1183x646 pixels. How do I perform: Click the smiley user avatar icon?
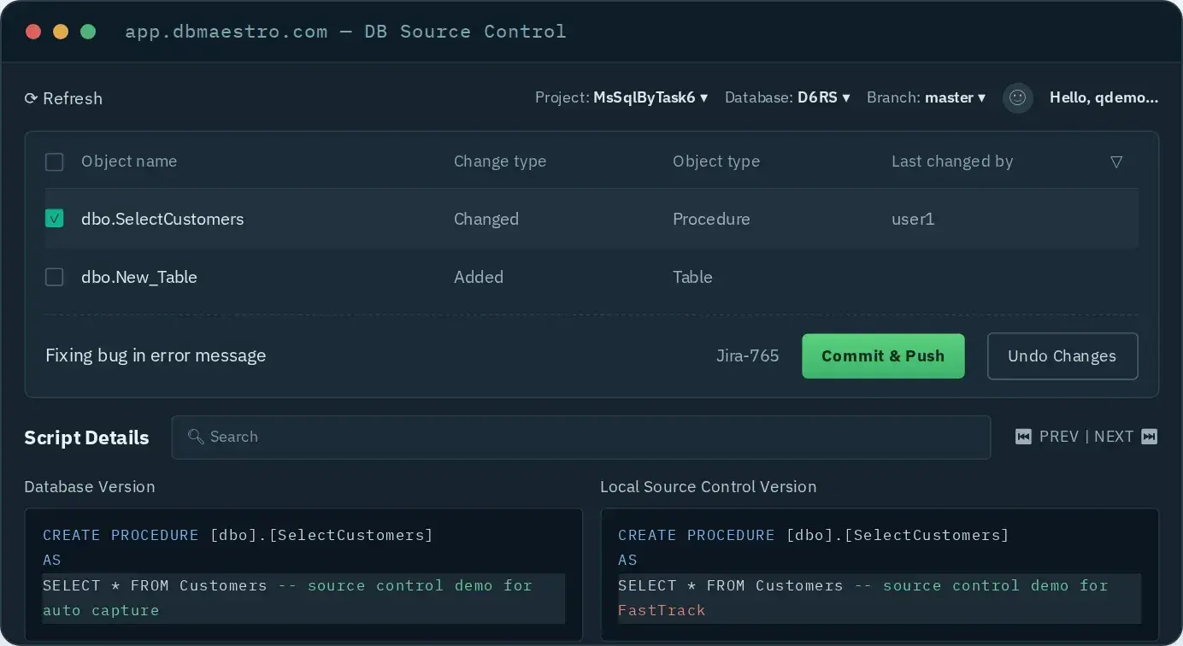pyautogui.click(x=1017, y=97)
